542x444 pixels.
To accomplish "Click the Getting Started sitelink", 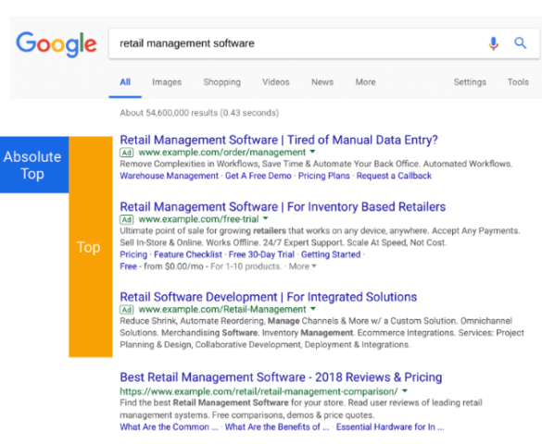I will pos(331,254).
